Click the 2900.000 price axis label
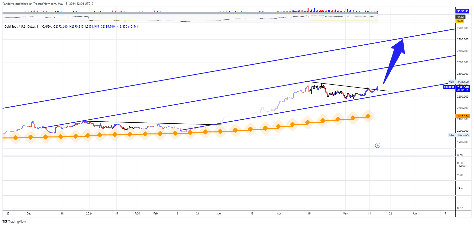 click(x=463, y=28)
